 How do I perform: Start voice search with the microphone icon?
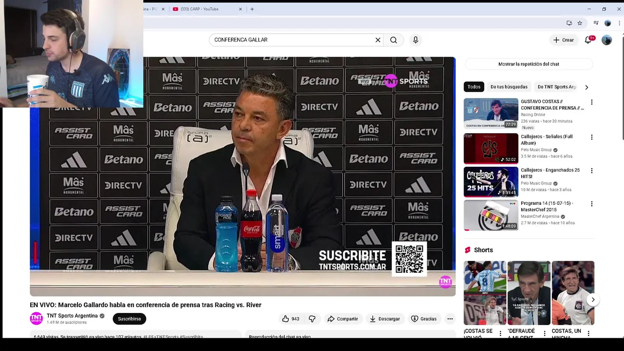click(x=415, y=40)
